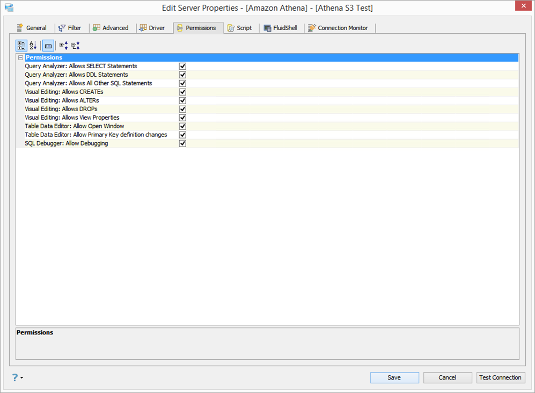This screenshot has height=393, width=535.
Task: Disable SQL Debugger Allow Debugging checkbox
Action: (x=182, y=143)
